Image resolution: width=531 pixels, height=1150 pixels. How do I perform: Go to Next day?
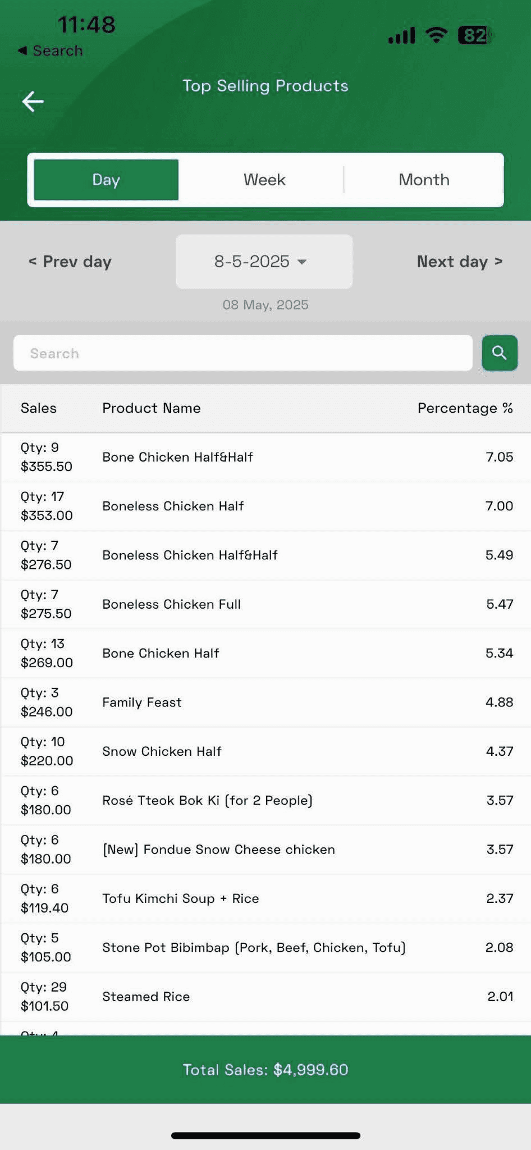click(459, 262)
